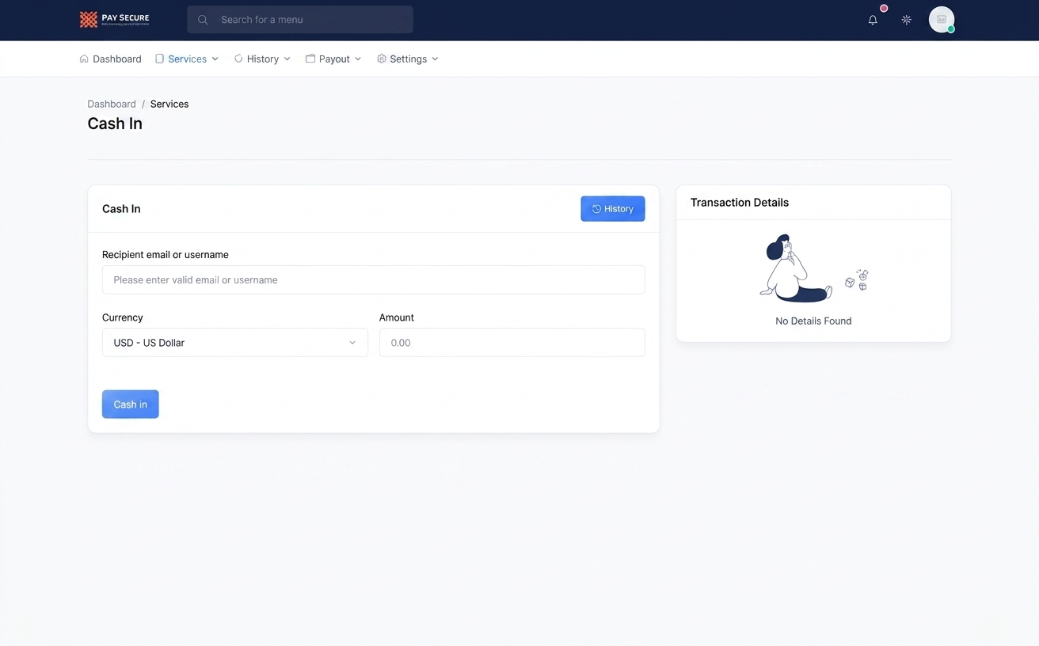Go to Dashboard in the navigation bar
This screenshot has width=1039, height=646.
[111, 59]
